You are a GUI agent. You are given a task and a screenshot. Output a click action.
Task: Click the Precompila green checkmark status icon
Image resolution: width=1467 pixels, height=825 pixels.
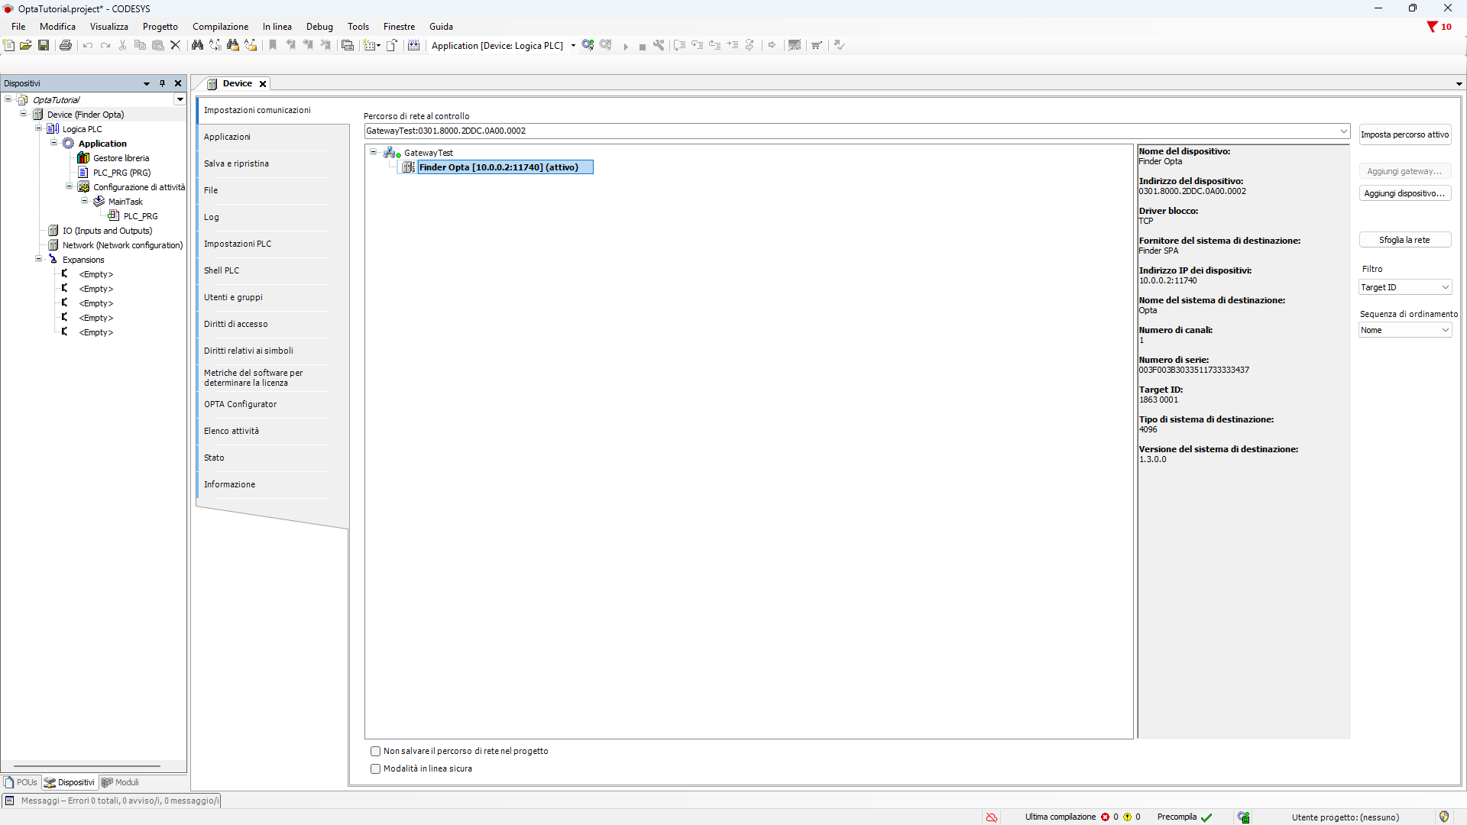point(1206,817)
